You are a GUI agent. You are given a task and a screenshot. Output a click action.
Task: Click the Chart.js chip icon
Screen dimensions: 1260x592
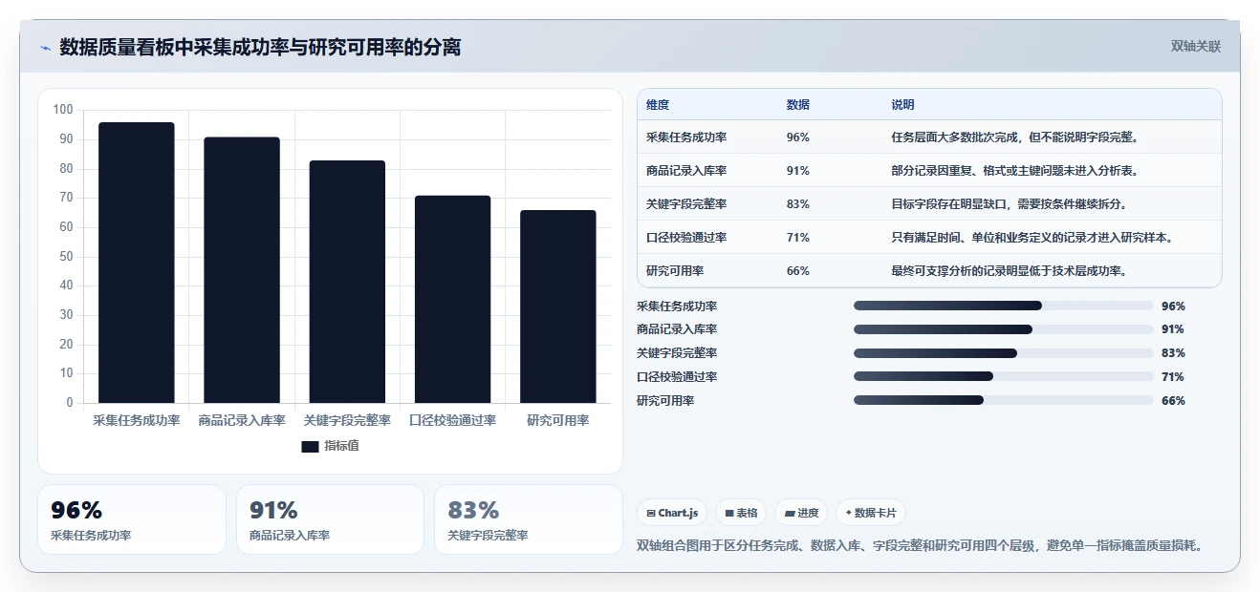[x=651, y=514]
